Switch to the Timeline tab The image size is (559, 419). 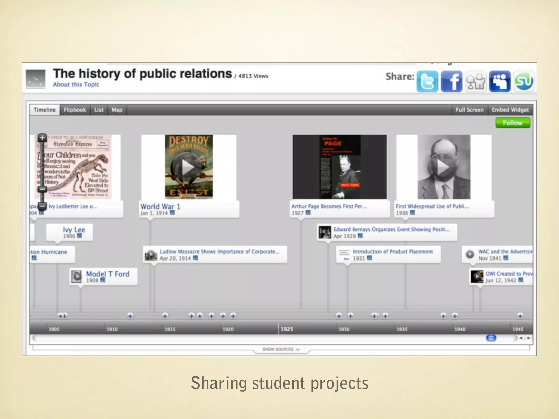pyautogui.click(x=45, y=110)
